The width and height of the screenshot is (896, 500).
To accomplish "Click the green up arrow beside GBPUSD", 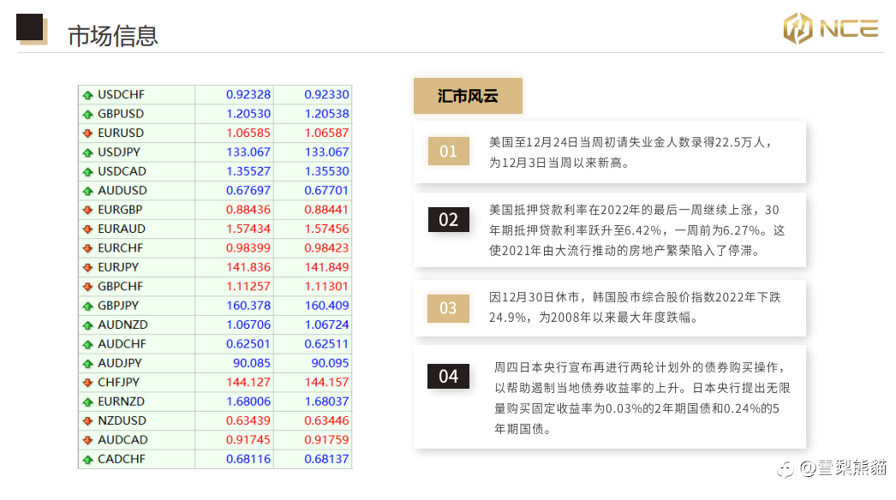I will (87, 114).
